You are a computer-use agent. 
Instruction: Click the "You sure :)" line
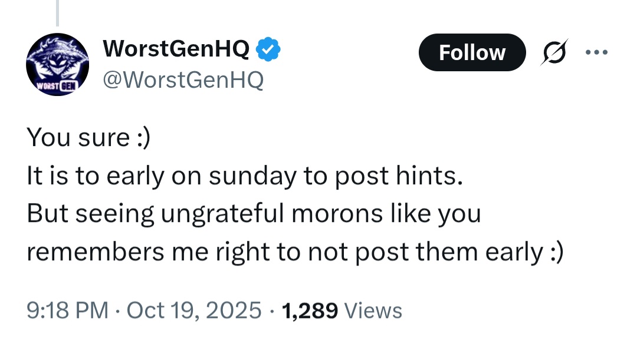[88, 138]
